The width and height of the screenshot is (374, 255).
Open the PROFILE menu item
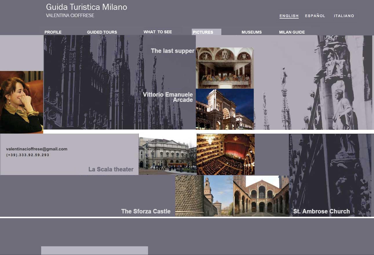click(53, 32)
